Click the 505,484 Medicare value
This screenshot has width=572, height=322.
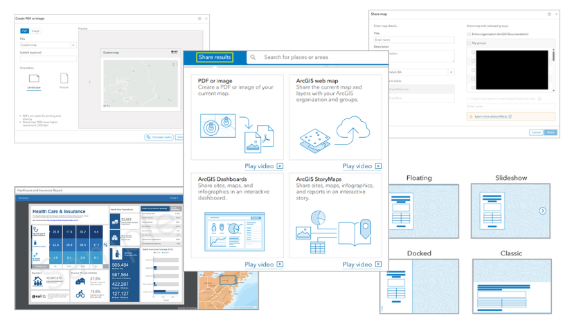click(120, 265)
